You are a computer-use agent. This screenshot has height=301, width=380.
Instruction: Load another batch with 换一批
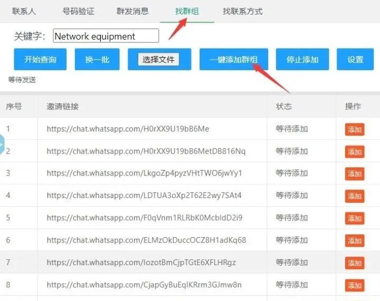[97, 60]
